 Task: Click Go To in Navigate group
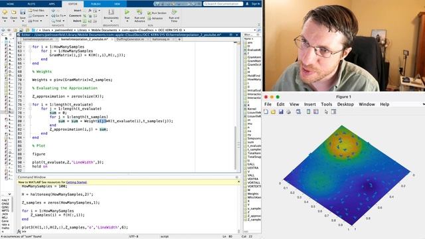pyautogui.click(x=58, y=15)
